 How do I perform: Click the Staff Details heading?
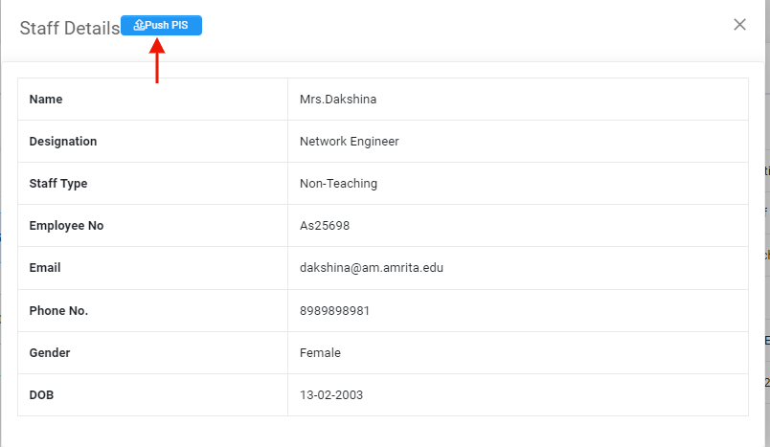coord(69,28)
